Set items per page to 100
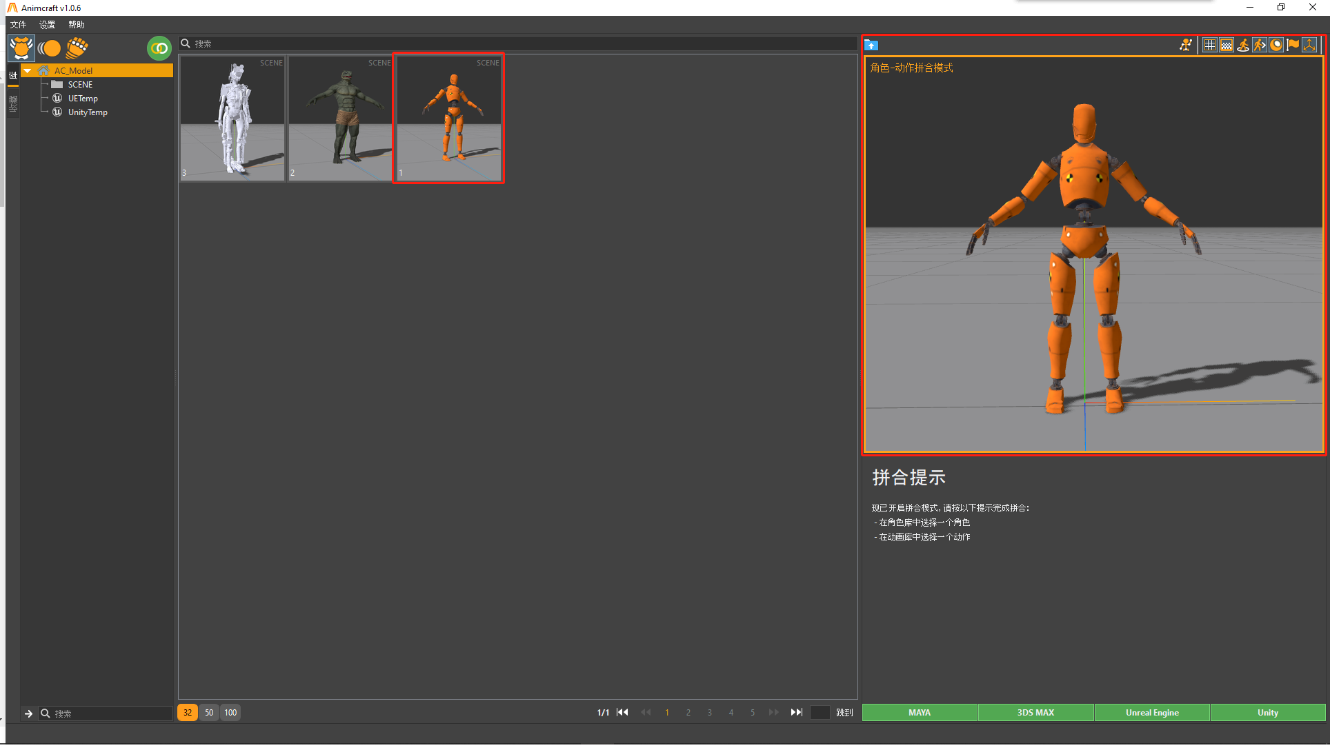The width and height of the screenshot is (1330, 750). click(x=230, y=713)
